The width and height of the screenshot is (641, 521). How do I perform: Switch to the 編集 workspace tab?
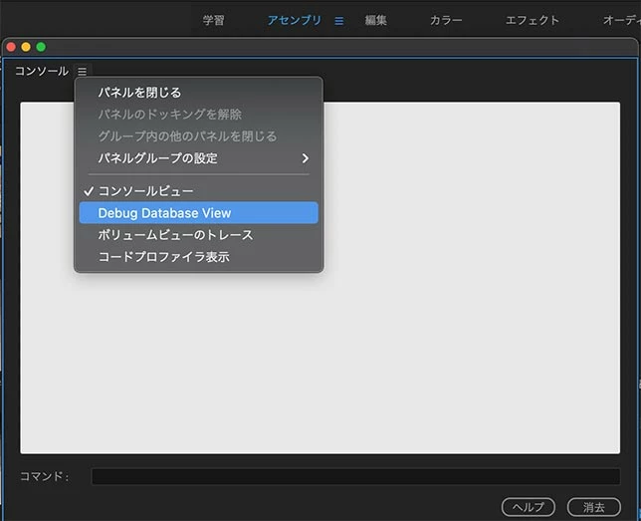pyautogui.click(x=375, y=21)
